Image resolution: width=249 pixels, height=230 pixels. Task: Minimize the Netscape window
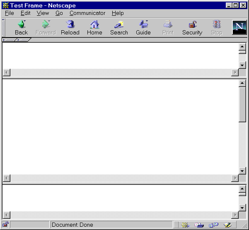point(229,5)
